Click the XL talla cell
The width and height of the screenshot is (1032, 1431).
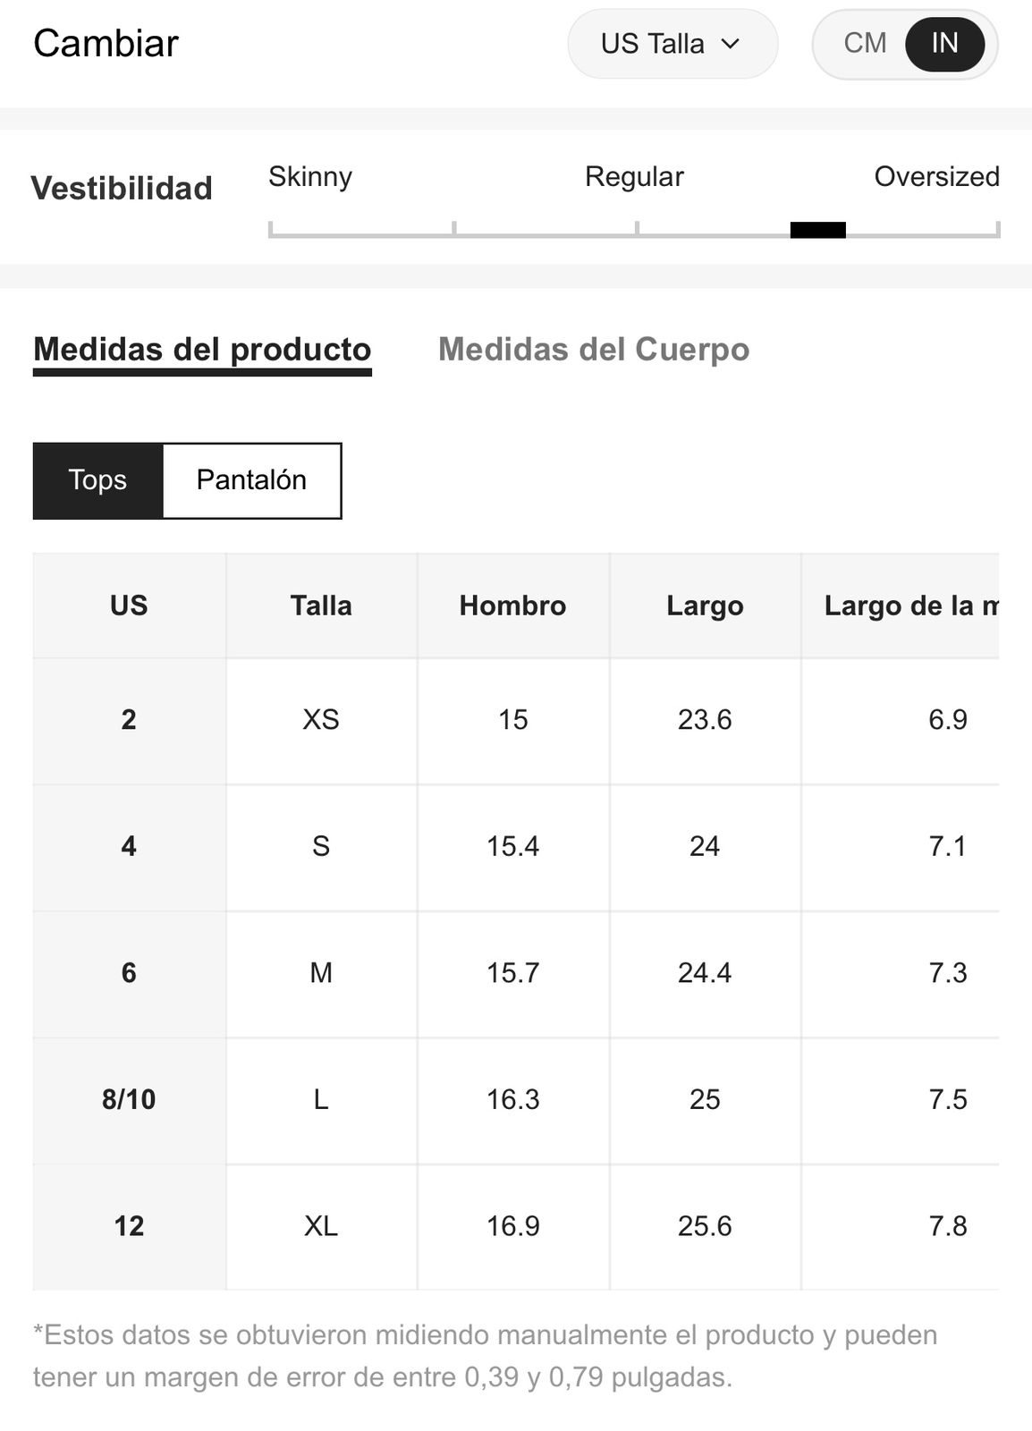[321, 1226]
